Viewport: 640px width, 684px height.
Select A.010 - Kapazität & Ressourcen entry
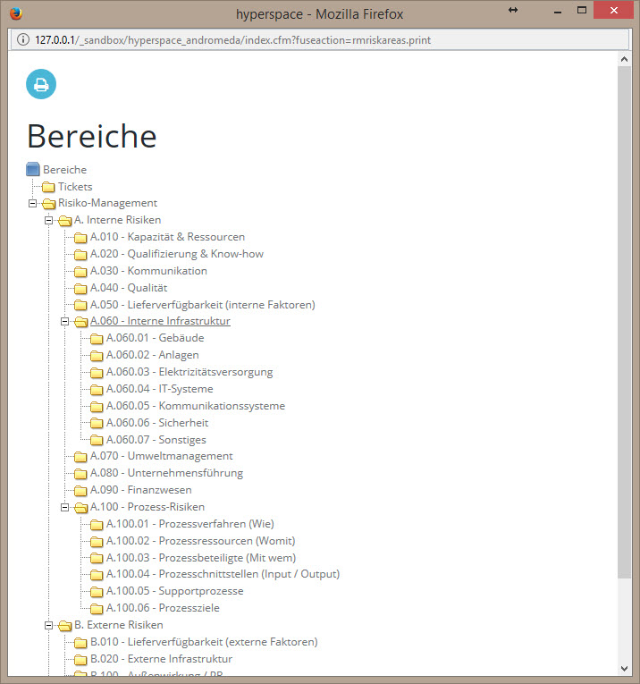click(x=167, y=237)
